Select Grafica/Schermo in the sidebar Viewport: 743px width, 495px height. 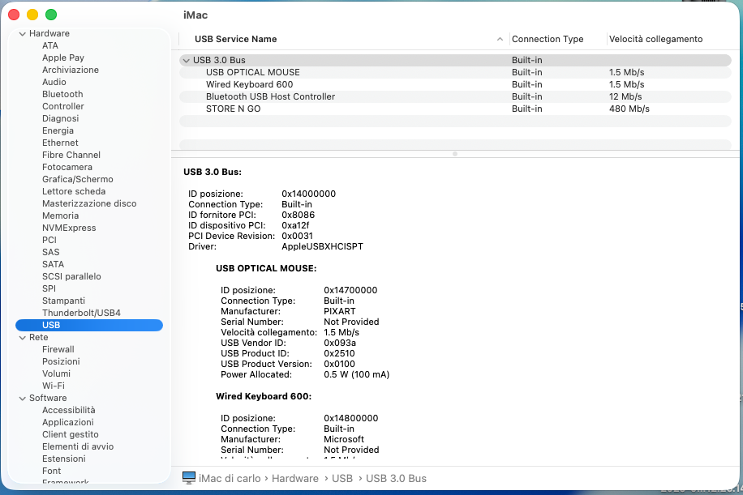click(78, 179)
